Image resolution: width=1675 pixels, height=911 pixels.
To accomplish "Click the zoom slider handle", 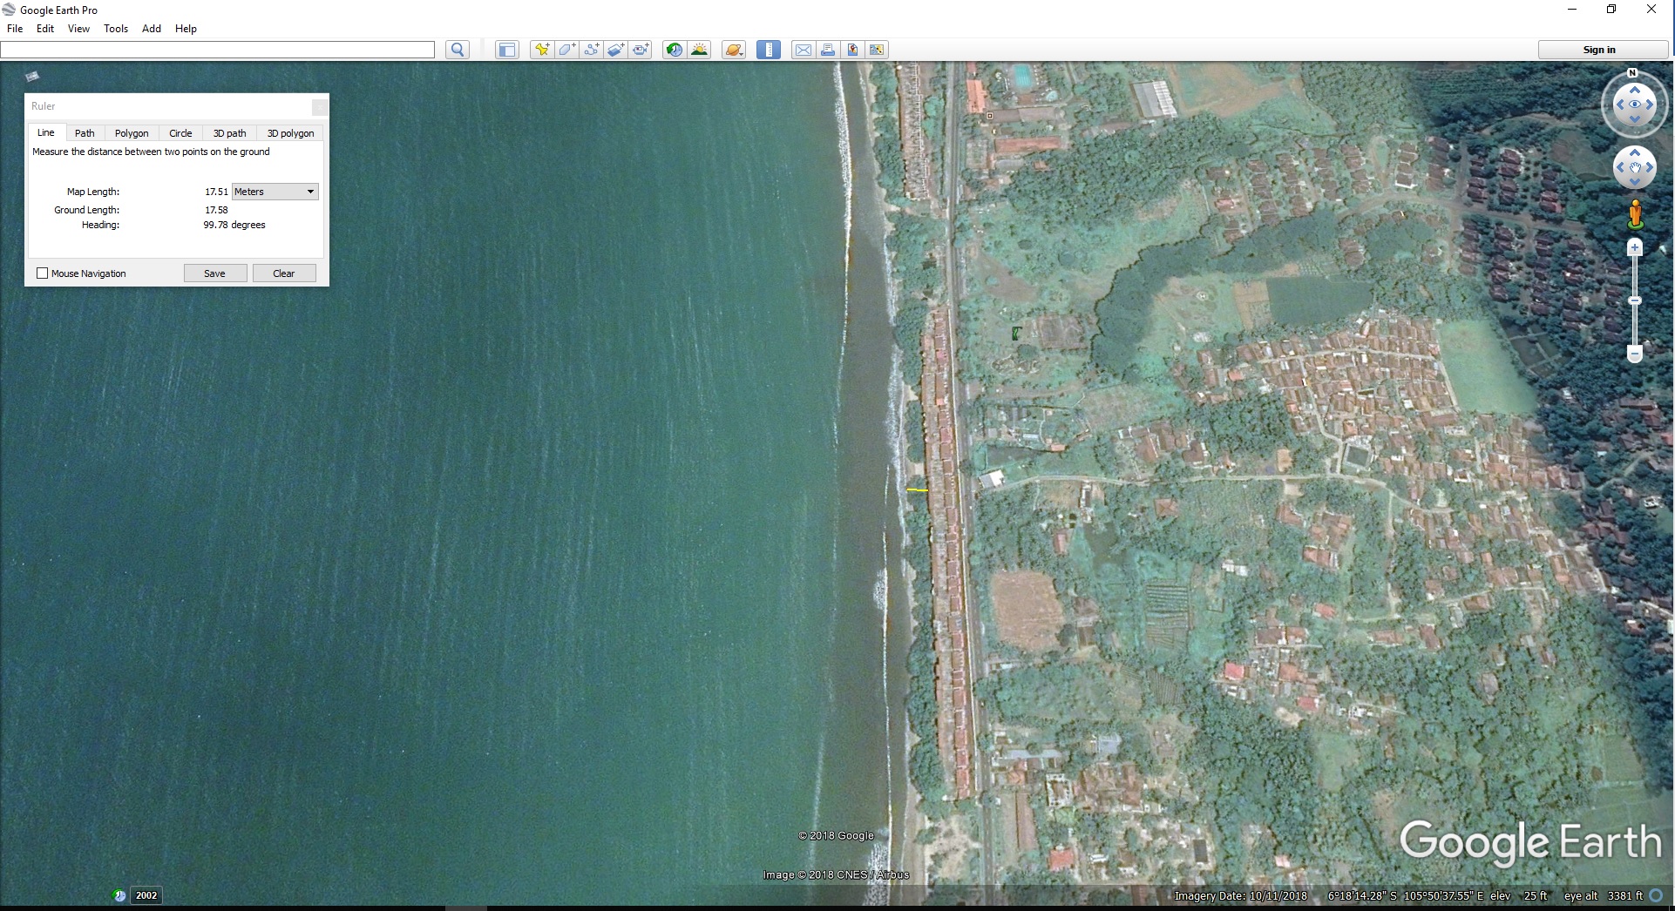I will (1635, 300).
